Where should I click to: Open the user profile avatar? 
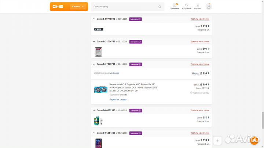[209, 7]
